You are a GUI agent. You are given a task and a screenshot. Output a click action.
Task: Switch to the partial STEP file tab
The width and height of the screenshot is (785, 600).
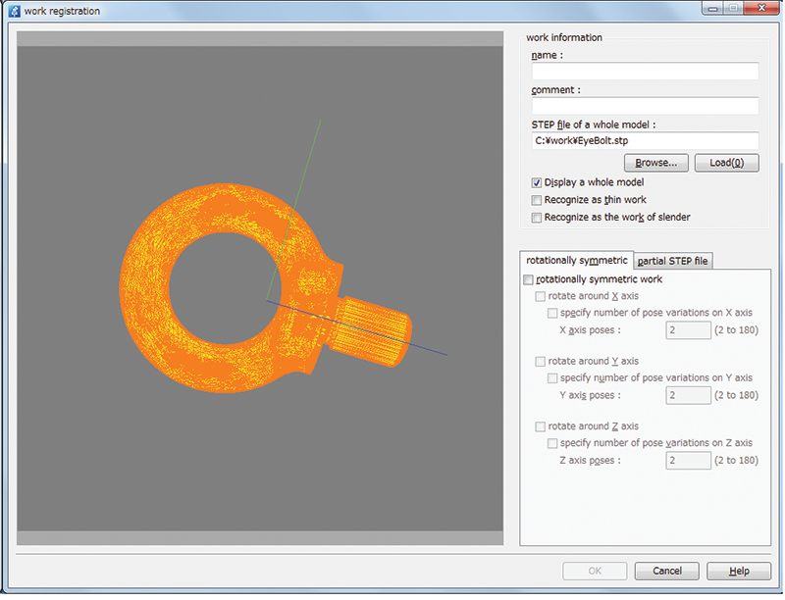[674, 261]
